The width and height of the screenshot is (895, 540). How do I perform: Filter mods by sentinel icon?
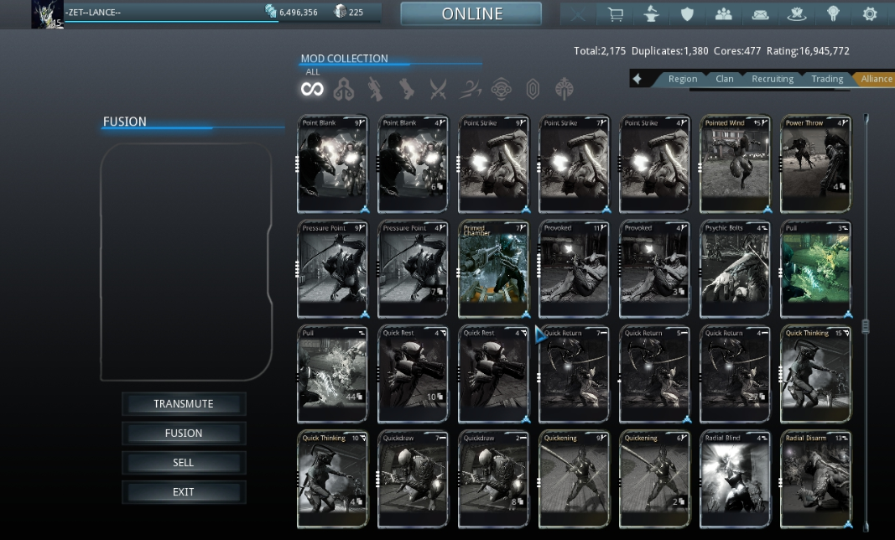[x=501, y=89]
